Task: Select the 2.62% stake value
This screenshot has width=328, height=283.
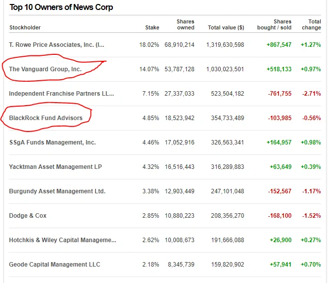Action: pos(151,240)
